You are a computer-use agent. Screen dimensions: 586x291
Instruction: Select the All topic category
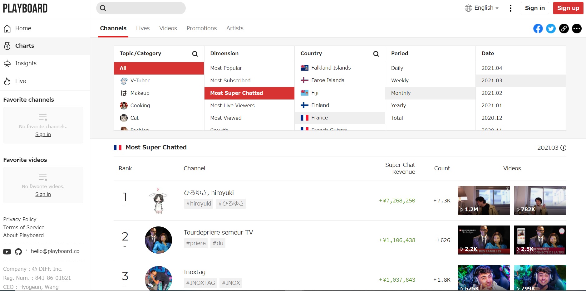(x=159, y=68)
